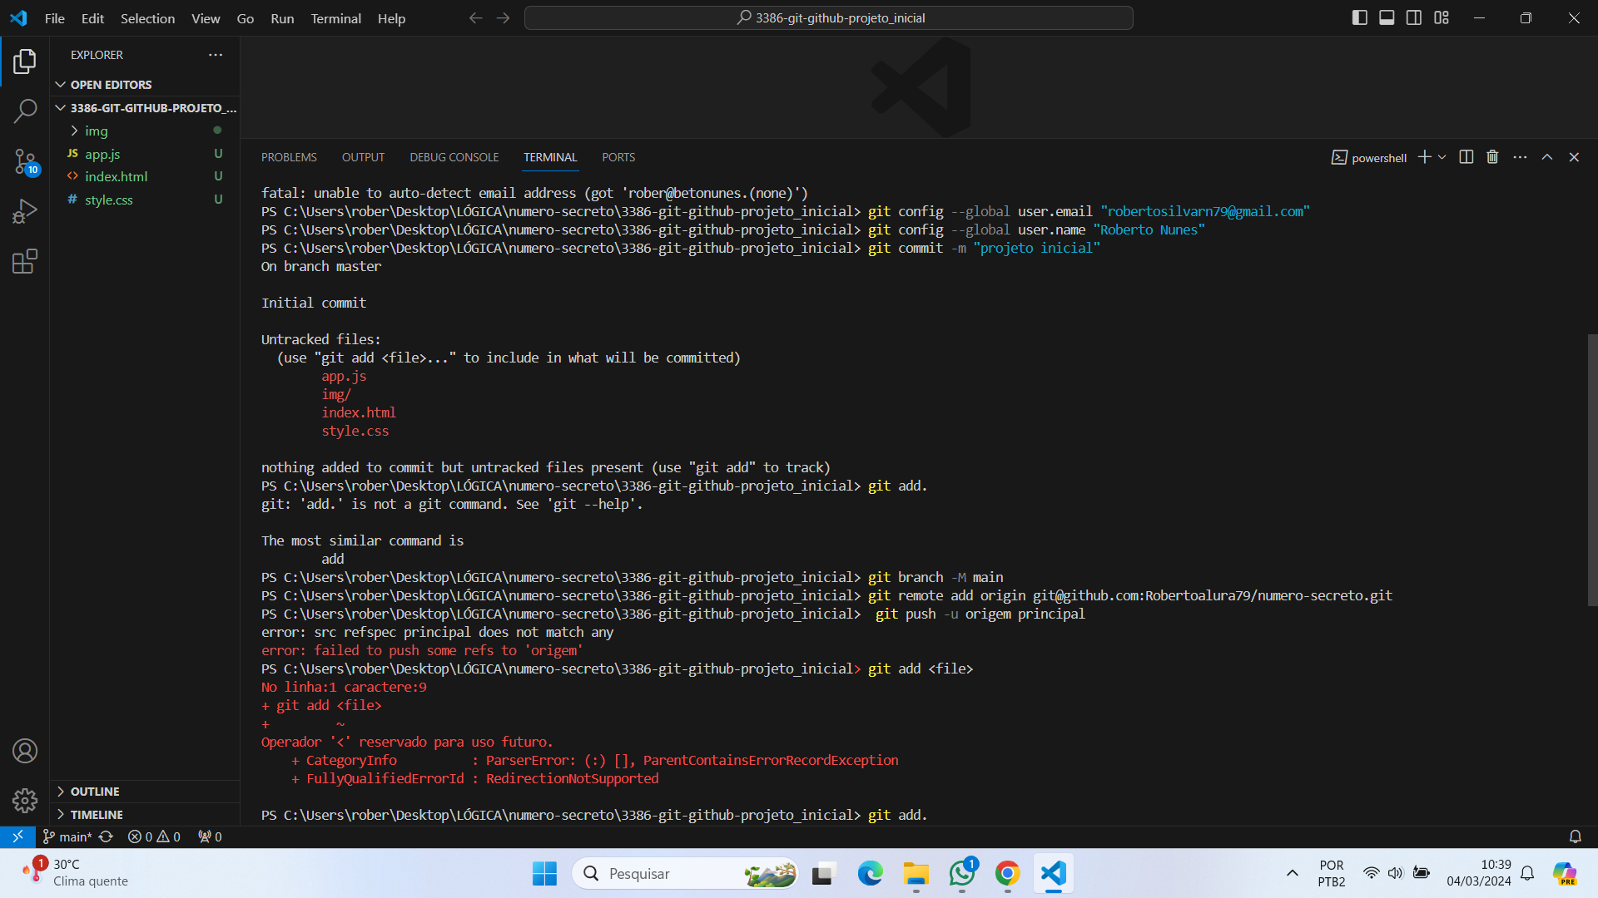Toggle the primary side bar layout icon
The width and height of the screenshot is (1598, 898).
point(1360,17)
